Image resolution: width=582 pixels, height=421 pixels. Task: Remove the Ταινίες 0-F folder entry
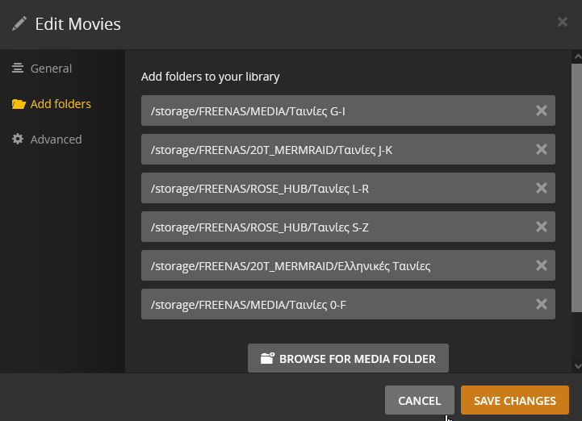[x=542, y=304]
